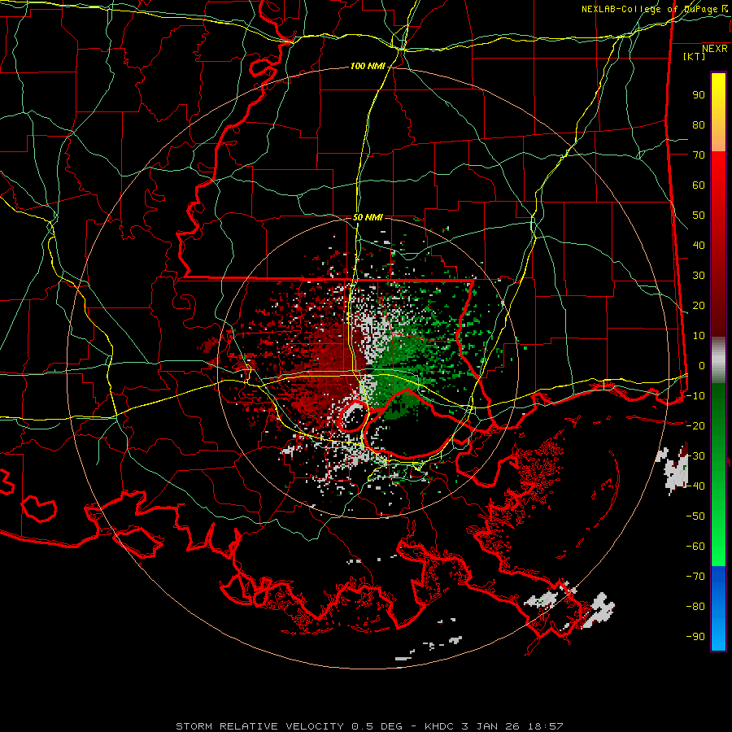The height and width of the screenshot is (732, 732).
Task: Click the 18:57 time stamp in caption
Action: point(545,726)
